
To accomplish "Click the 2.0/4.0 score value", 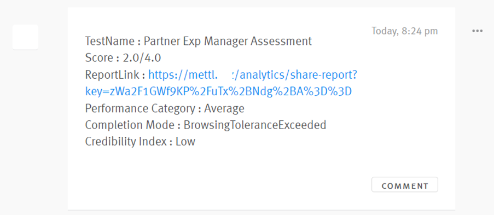I will [142, 58].
